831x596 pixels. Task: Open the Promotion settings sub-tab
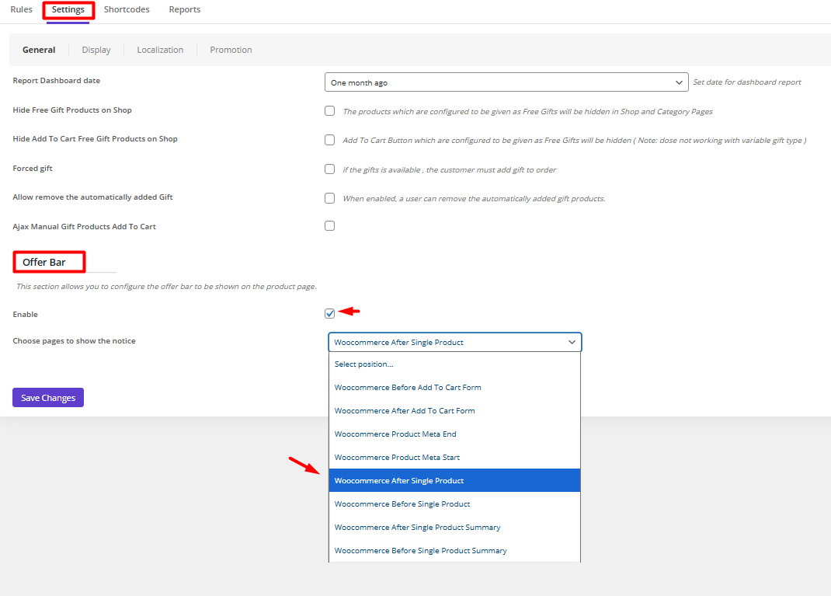[x=231, y=50]
